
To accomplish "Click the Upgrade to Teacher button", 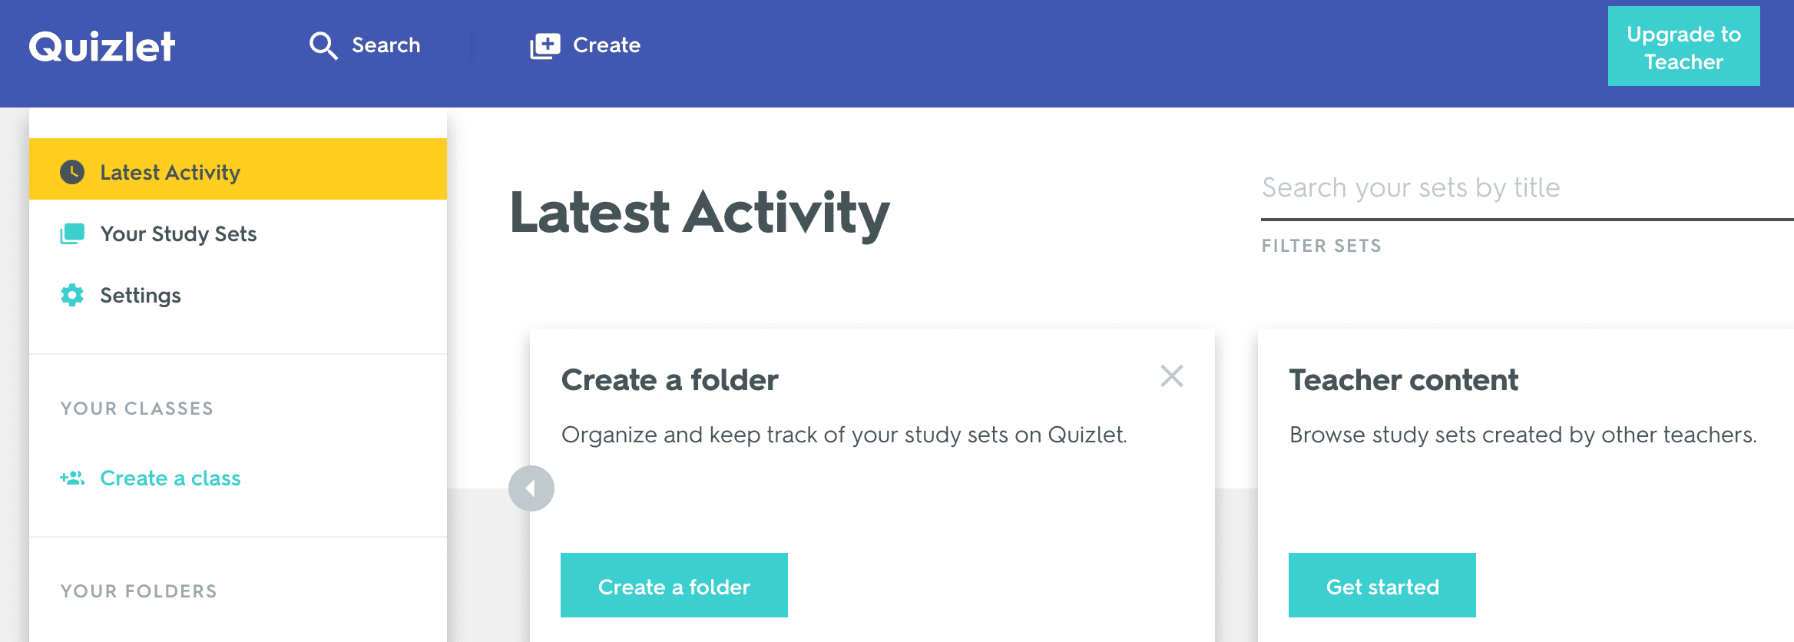I will pyautogui.click(x=1684, y=46).
